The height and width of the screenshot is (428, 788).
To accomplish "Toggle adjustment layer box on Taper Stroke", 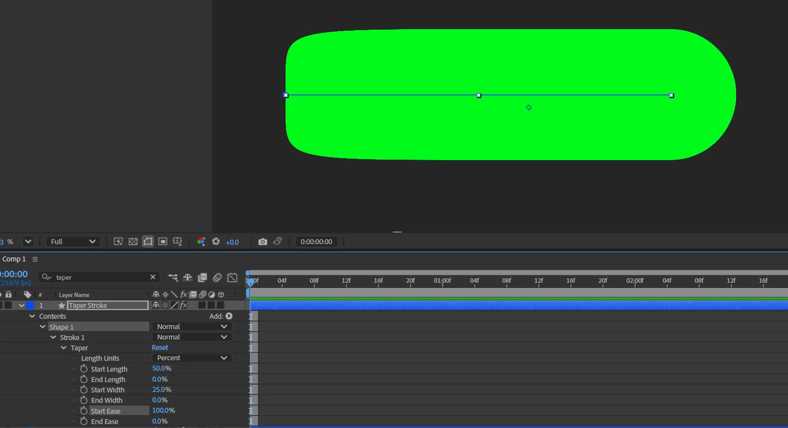I will [211, 305].
